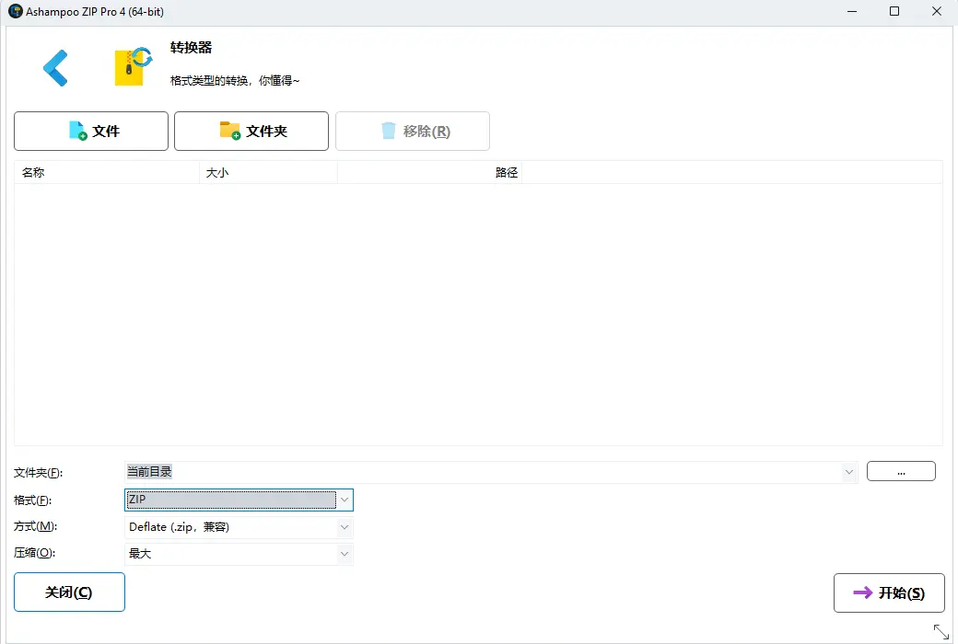
Task: Click the yellow converter zip icon
Action: tap(134, 66)
